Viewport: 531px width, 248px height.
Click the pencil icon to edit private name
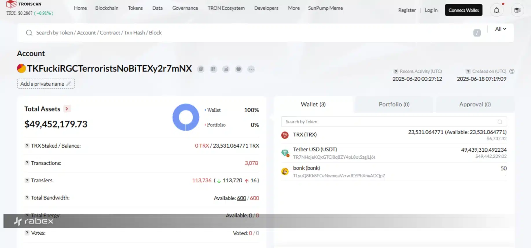(69, 84)
